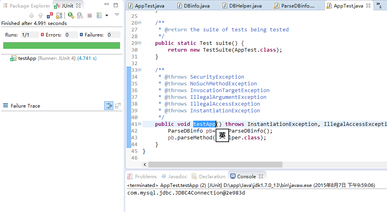Click editor horizontal scrollbar thumb
This screenshot has width=387, height=212.
[215, 164]
